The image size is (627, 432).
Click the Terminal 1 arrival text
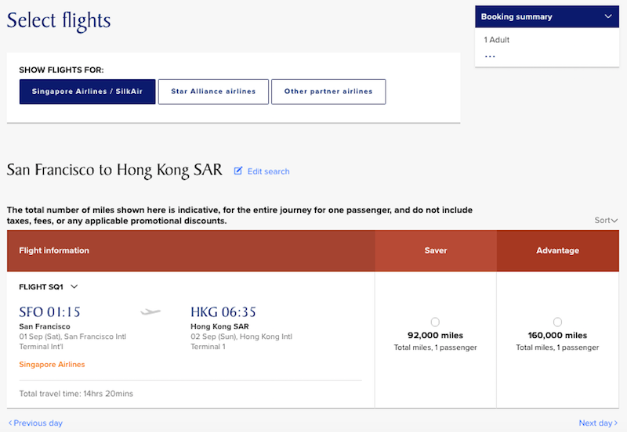pos(208,347)
